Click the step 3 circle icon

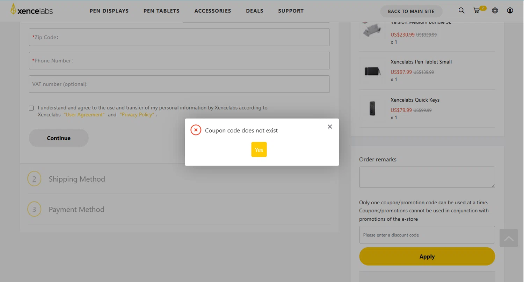click(x=34, y=209)
